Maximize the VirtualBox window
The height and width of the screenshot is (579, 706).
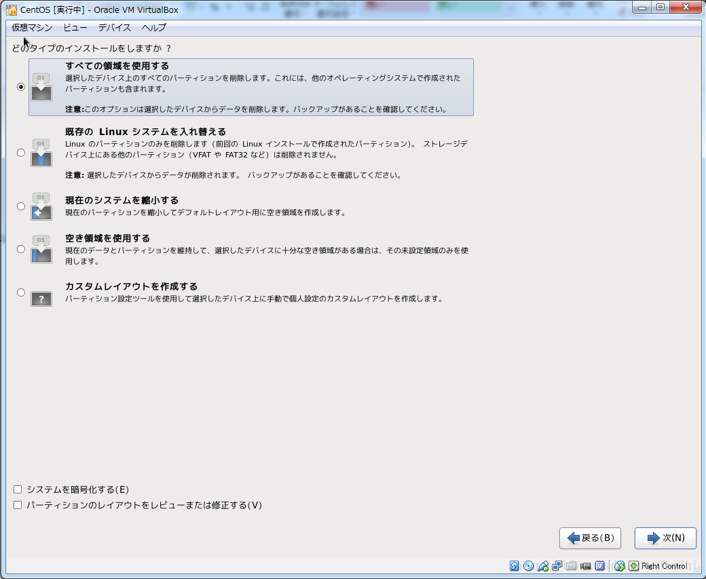pyautogui.click(x=661, y=7)
